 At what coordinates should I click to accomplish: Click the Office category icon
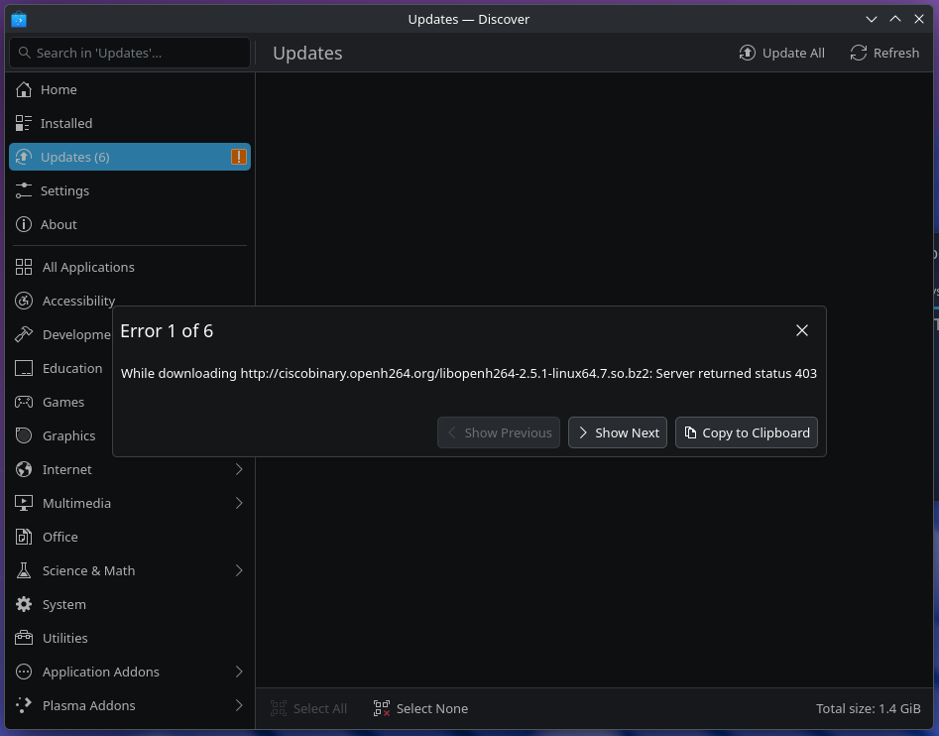(x=24, y=537)
